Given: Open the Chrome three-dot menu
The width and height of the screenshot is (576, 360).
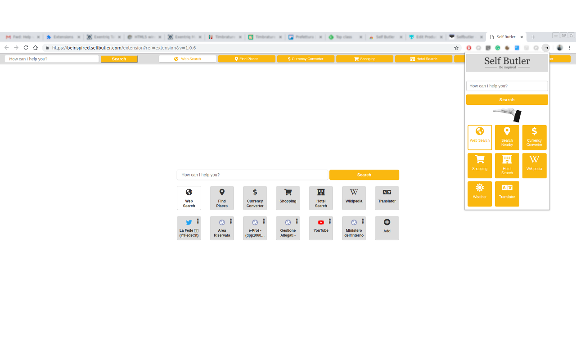Looking at the screenshot, I should click(x=569, y=48).
